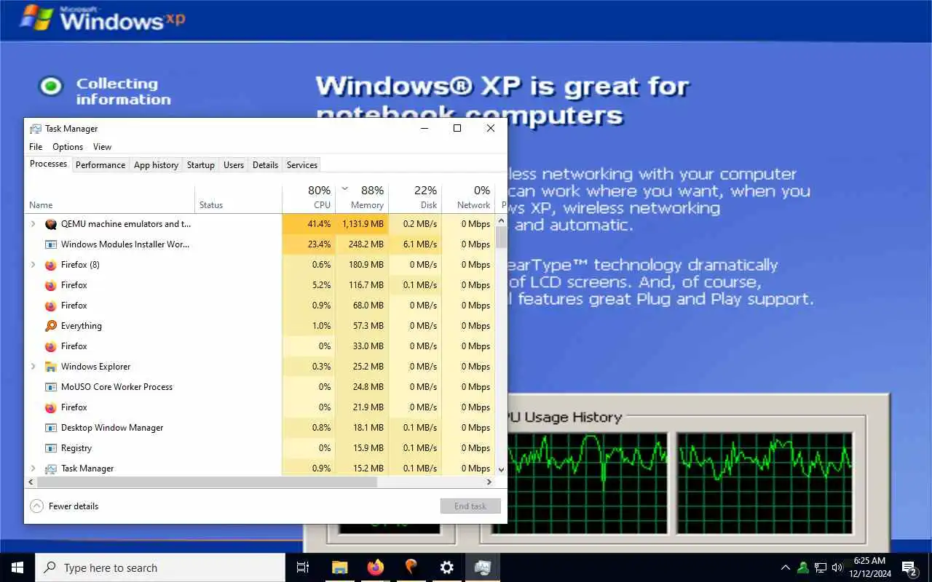This screenshot has height=582, width=932.
Task: Click the Firefox icon beside 116.7 MB
Action: coord(51,285)
